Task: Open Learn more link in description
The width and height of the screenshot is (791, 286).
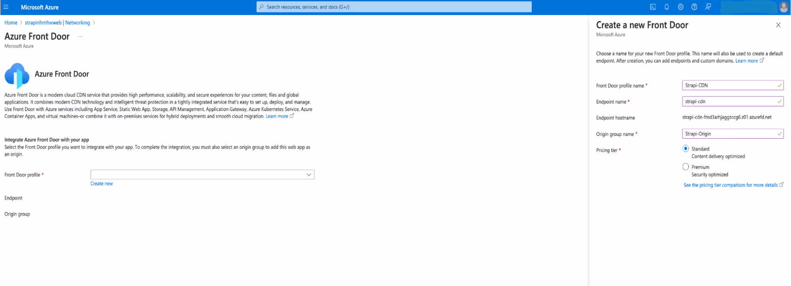Action: [x=277, y=117]
